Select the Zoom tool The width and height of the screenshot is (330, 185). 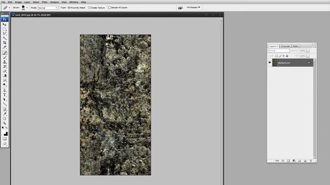5,123
